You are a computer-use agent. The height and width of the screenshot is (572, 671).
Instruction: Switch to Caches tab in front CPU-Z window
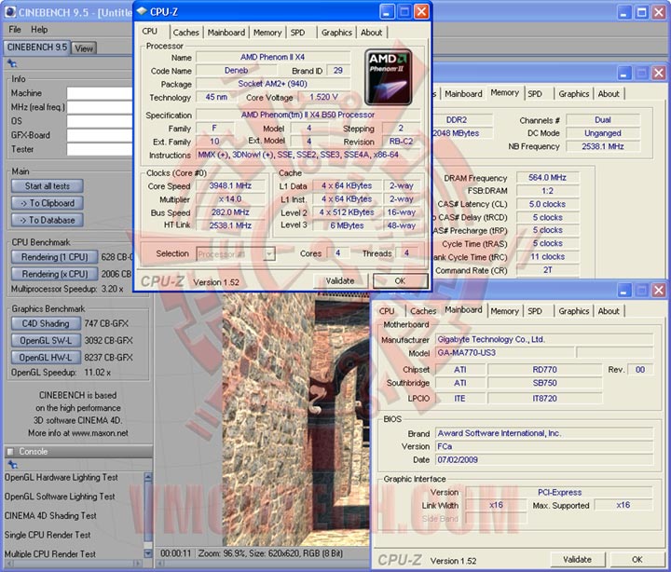coord(186,32)
